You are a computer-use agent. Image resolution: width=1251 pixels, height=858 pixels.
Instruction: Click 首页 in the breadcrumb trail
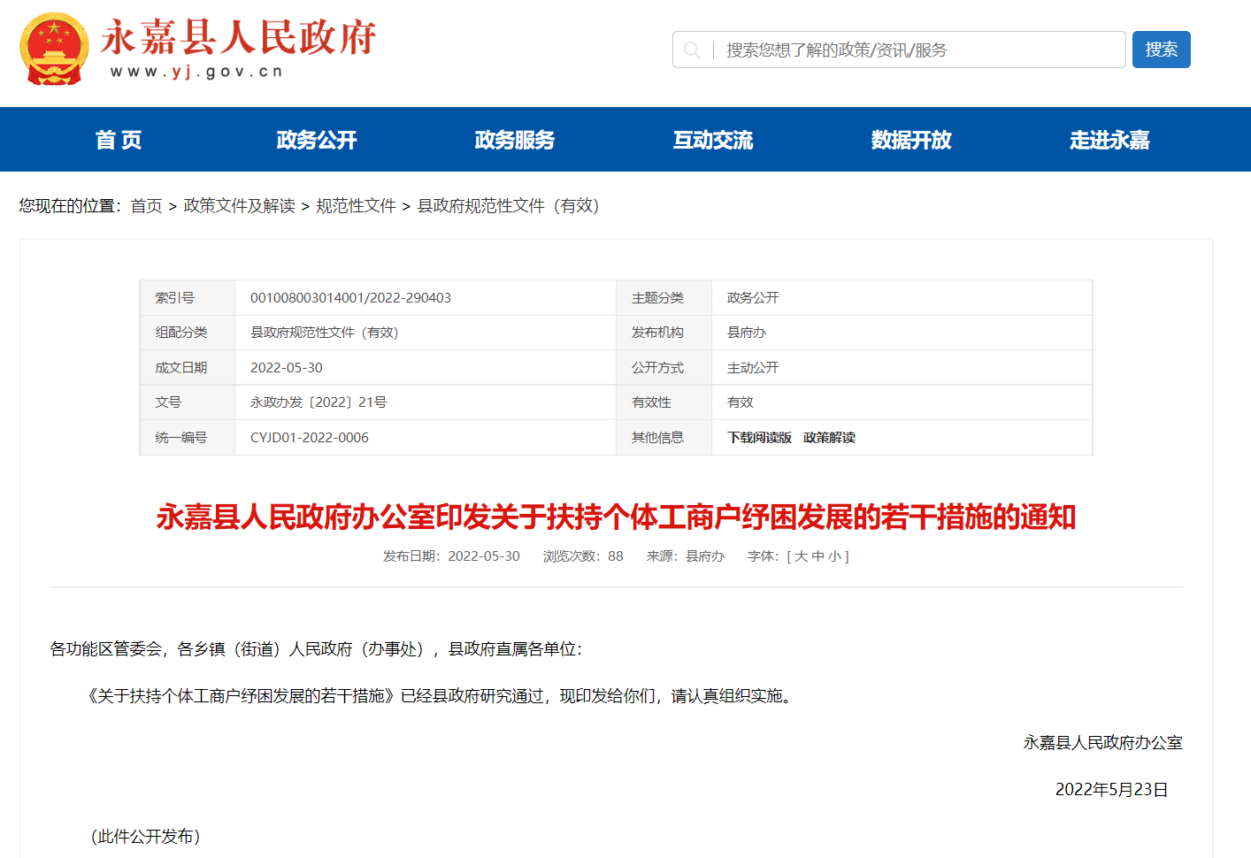pyautogui.click(x=146, y=206)
